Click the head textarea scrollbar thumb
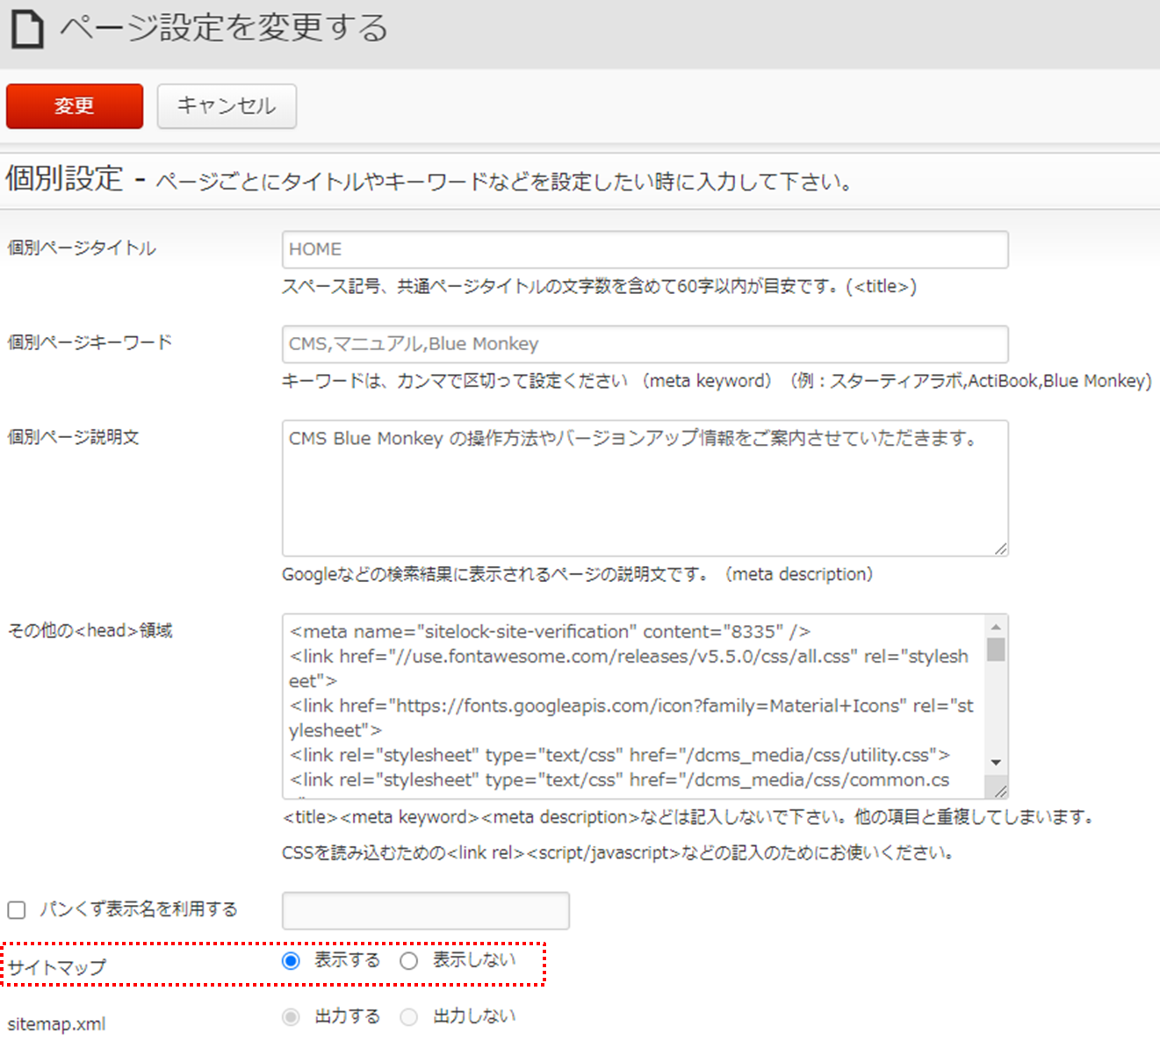 coord(996,650)
